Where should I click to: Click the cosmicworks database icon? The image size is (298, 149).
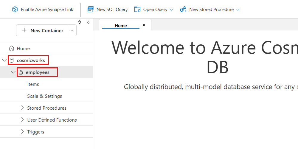coord(12,60)
